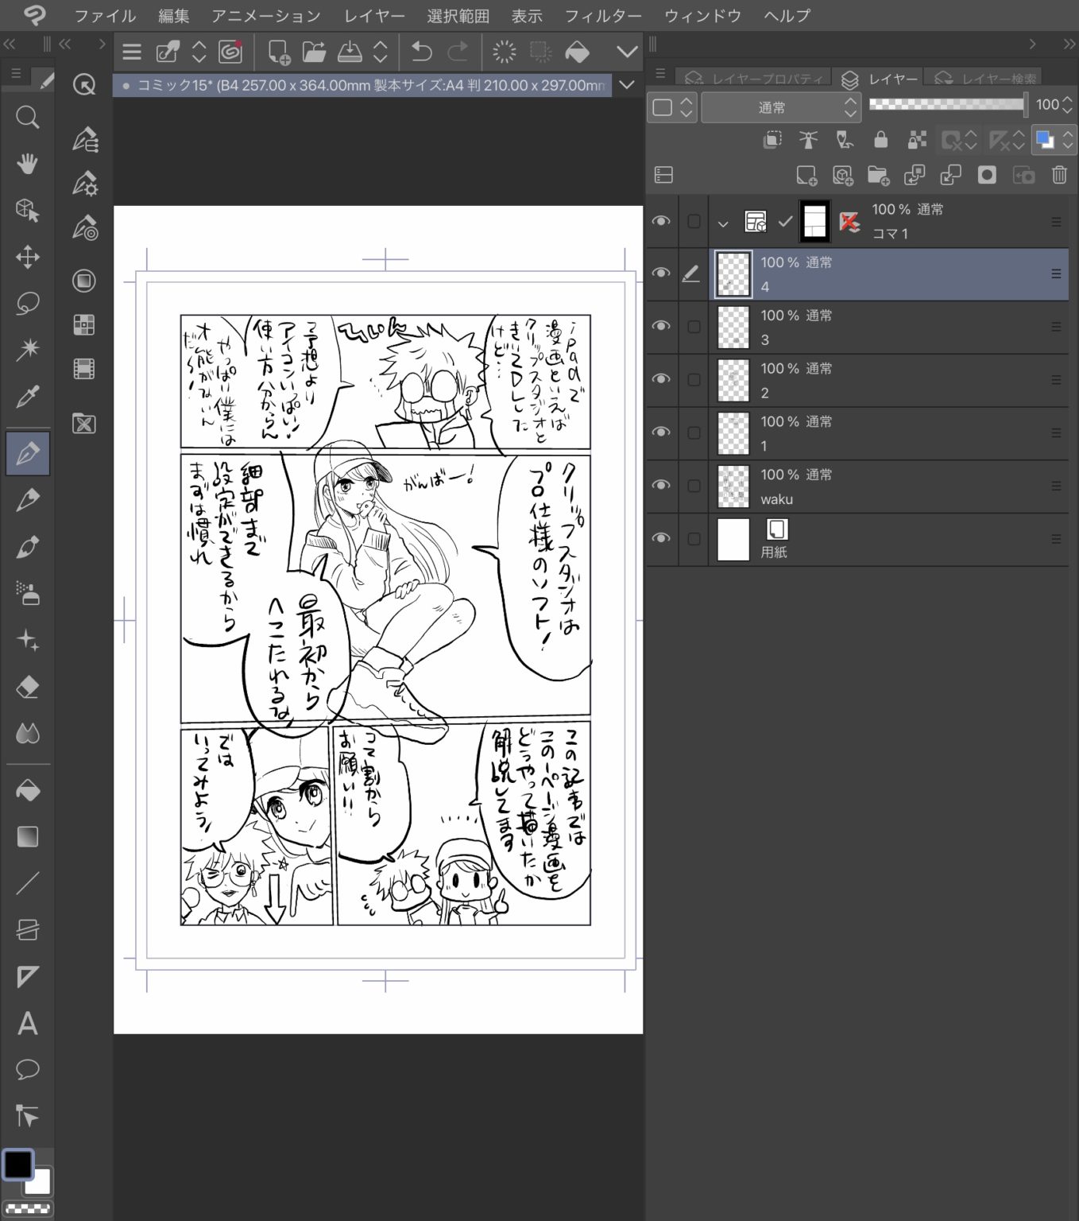The width and height of the screenshot is (1079, 1221).
Task: Select the Zoom tool
Action: tap(28, 118)
